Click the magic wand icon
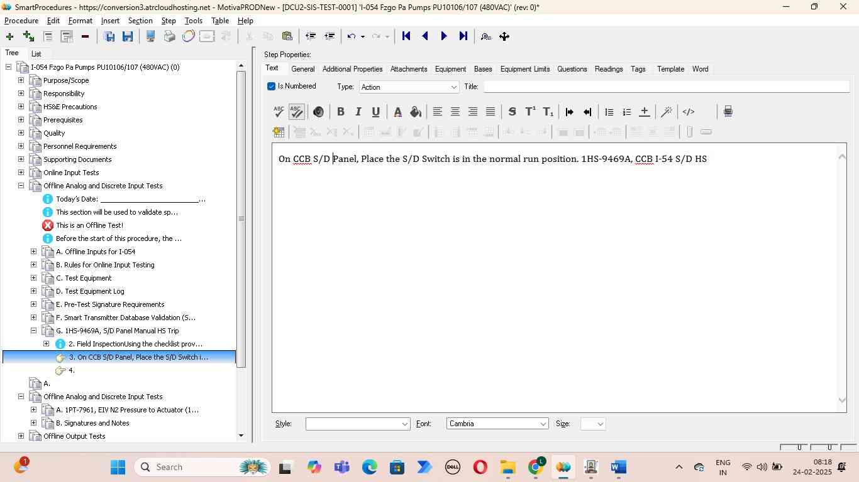 click(x=667, y=112)
